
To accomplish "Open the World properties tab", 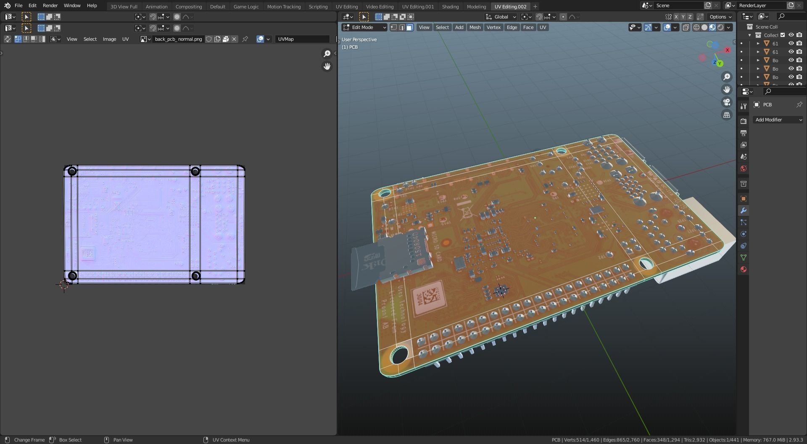I will coord(744,168).
